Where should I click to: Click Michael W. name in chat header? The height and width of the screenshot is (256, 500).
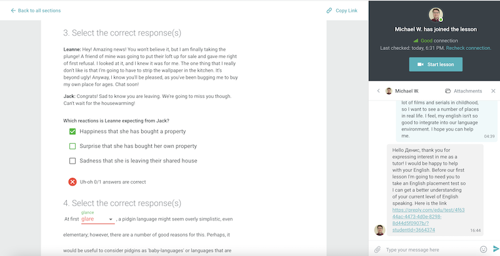click(x=407, y=91)
